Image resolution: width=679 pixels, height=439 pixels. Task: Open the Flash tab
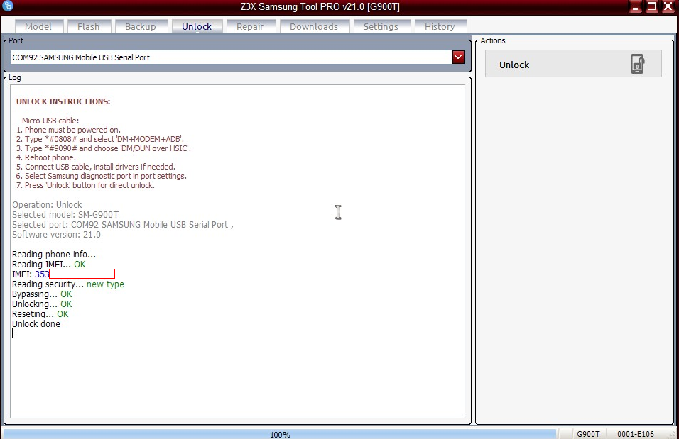click(x=89, y=26)
